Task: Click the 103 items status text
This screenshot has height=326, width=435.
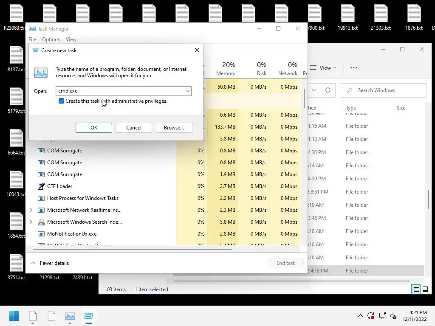Action: 115,289
